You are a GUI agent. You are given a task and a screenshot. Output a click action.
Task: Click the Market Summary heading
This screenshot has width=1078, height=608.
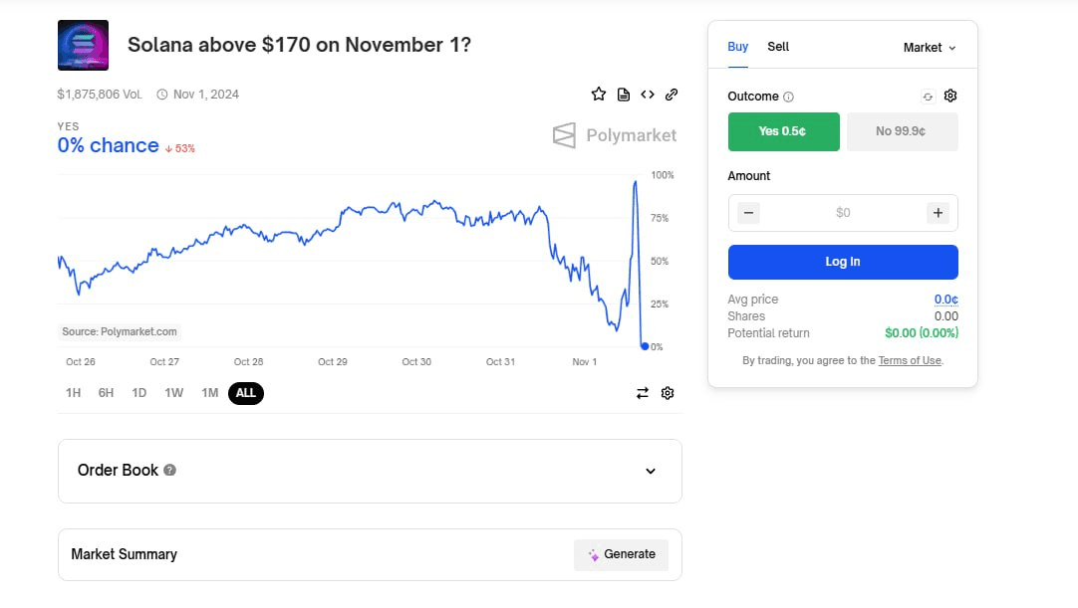pos(124,554)
